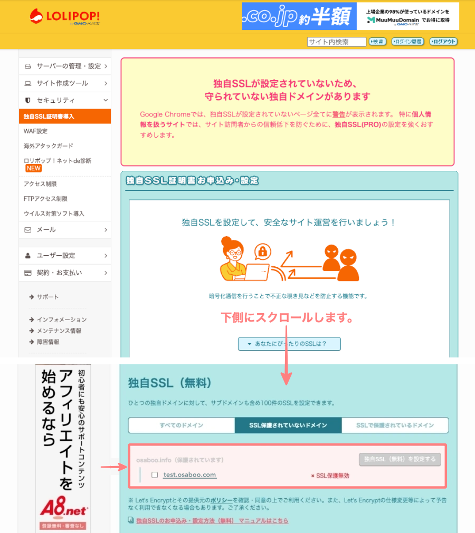
Task: Click the user settings person icon
Action: [x=28, y=256]
